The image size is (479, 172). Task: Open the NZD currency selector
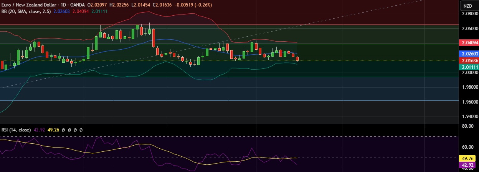coord(467,6)
